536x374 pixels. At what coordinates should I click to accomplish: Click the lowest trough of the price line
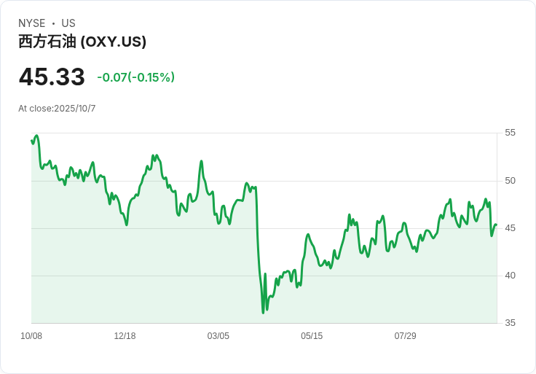coord(263,313)
